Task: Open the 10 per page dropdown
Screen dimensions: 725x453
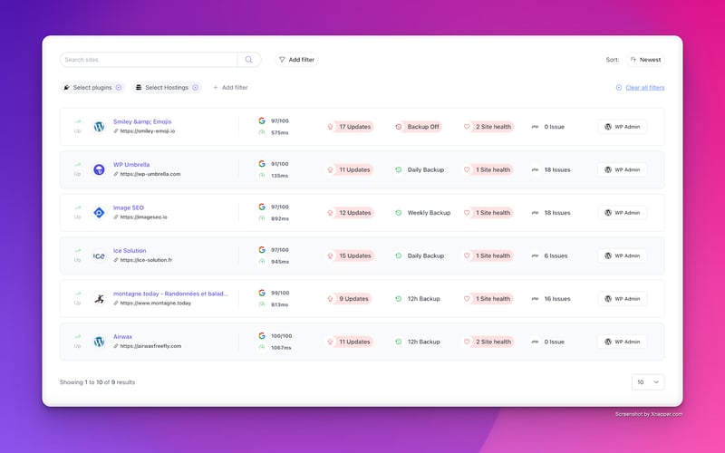Action: pyautogui.click(x=648, y=382)
